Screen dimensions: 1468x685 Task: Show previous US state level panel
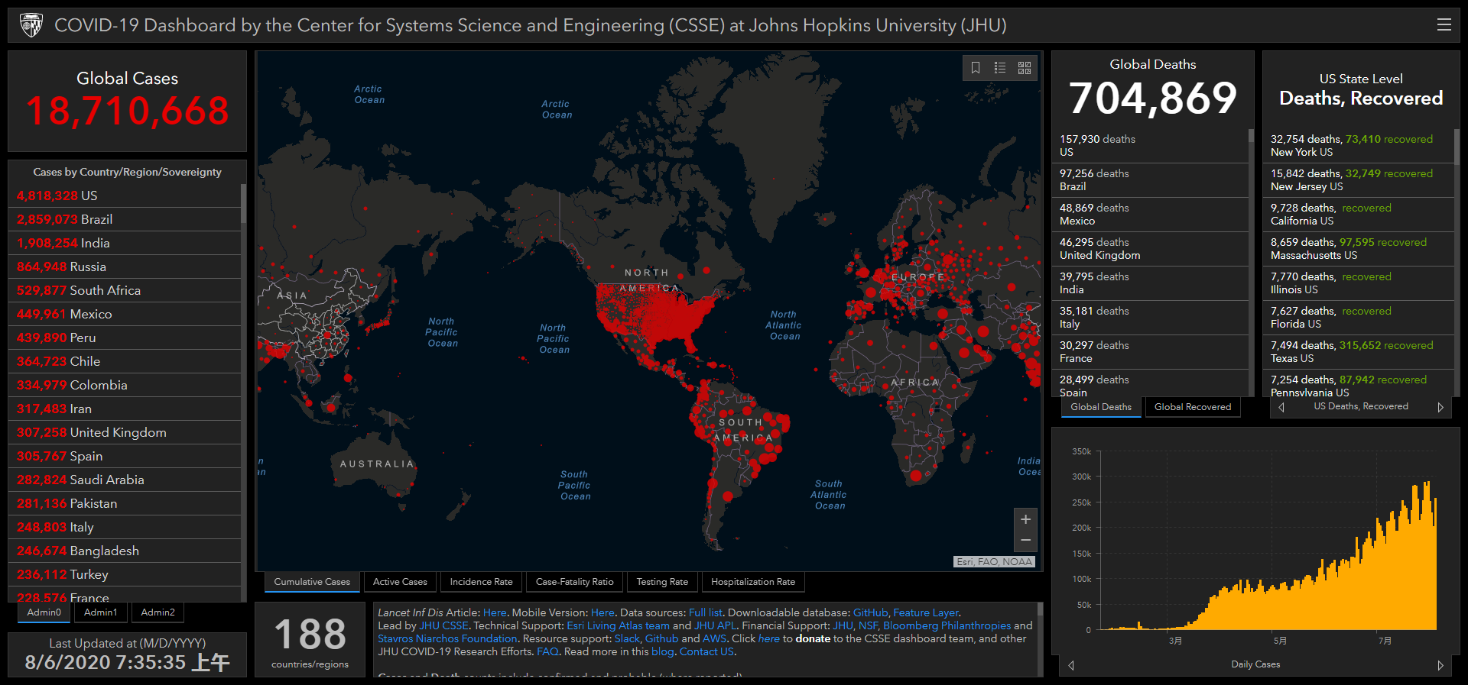1281,407
